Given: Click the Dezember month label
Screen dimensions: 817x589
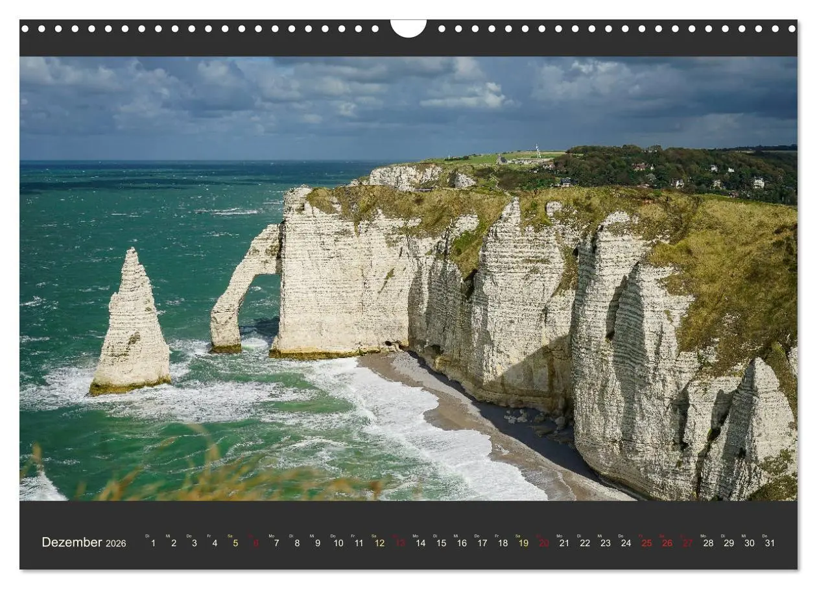Looking at the screenshot, I should pyautogui.click(x=72, y=543).
